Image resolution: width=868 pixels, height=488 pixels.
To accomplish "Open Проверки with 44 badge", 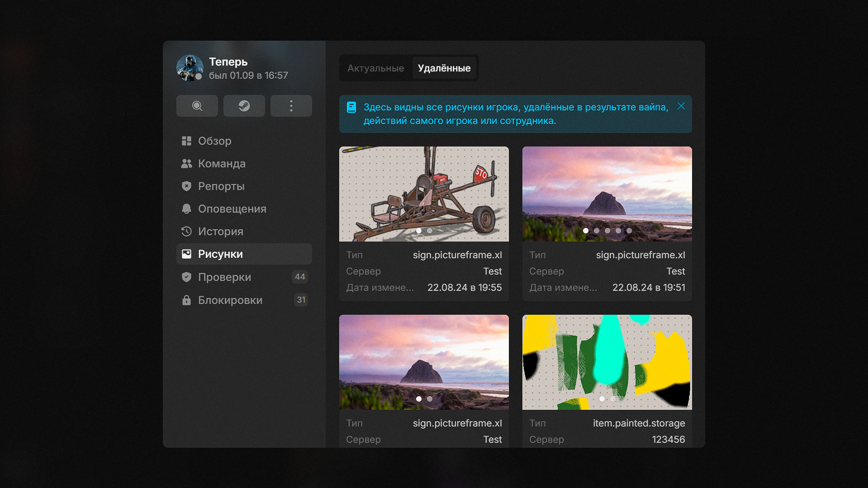I will (x=244, y=277).
